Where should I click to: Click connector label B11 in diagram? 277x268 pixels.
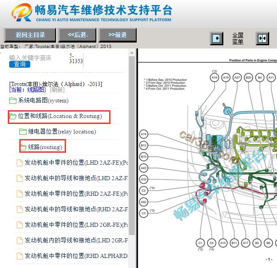tap(234, 243)
